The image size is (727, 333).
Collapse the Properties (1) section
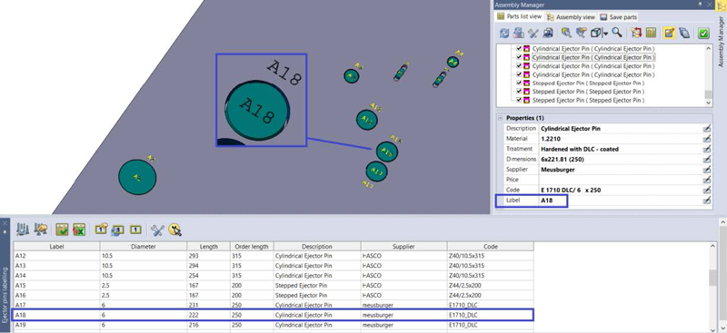click(501, 118)
